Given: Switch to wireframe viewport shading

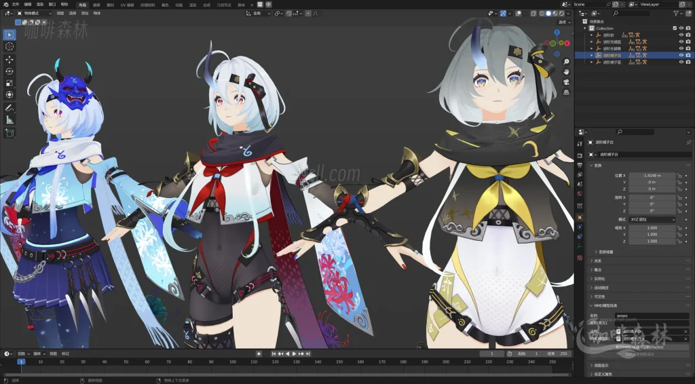Looking at the screenshot, I should coord(542,14).
